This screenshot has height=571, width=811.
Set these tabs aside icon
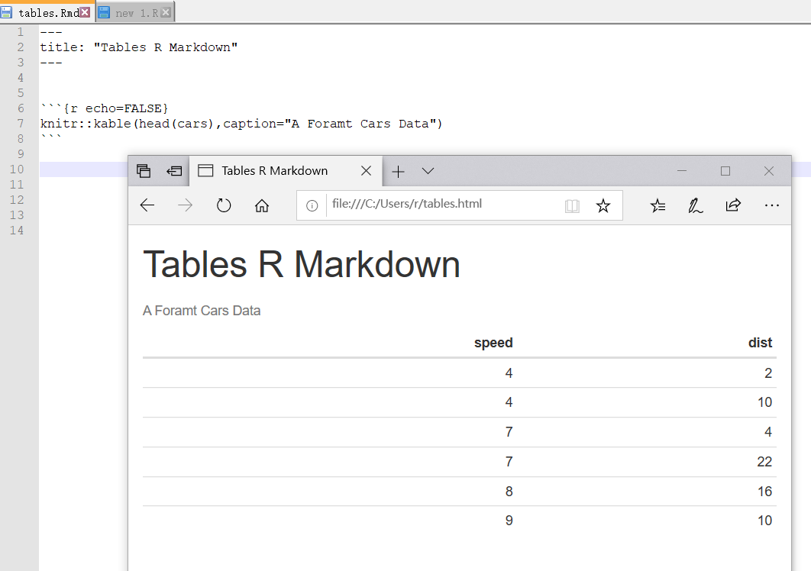click(x=174, y=171)
